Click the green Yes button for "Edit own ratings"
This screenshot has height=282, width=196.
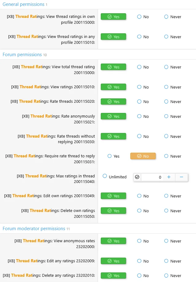tap(113, 196)
